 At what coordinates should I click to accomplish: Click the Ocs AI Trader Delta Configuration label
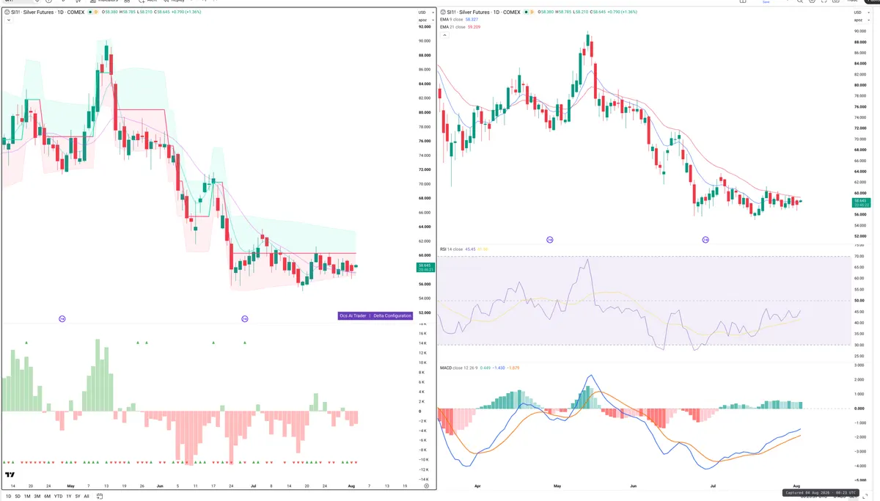pyautogui.click(x=375, y=315)
